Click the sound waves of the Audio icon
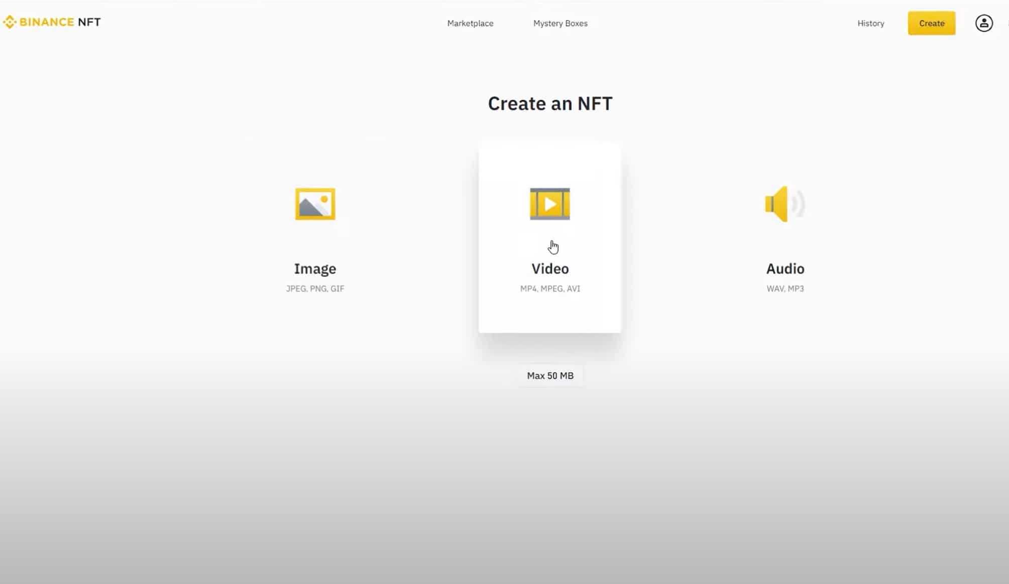 click(x=797, y=204)
